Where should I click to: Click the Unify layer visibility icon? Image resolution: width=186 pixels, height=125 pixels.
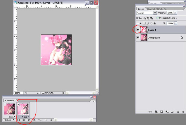coord(148,18)
